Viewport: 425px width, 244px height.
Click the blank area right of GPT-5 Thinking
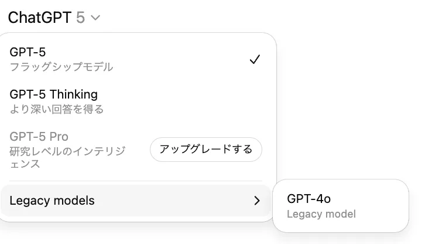[x=193, y=101]
